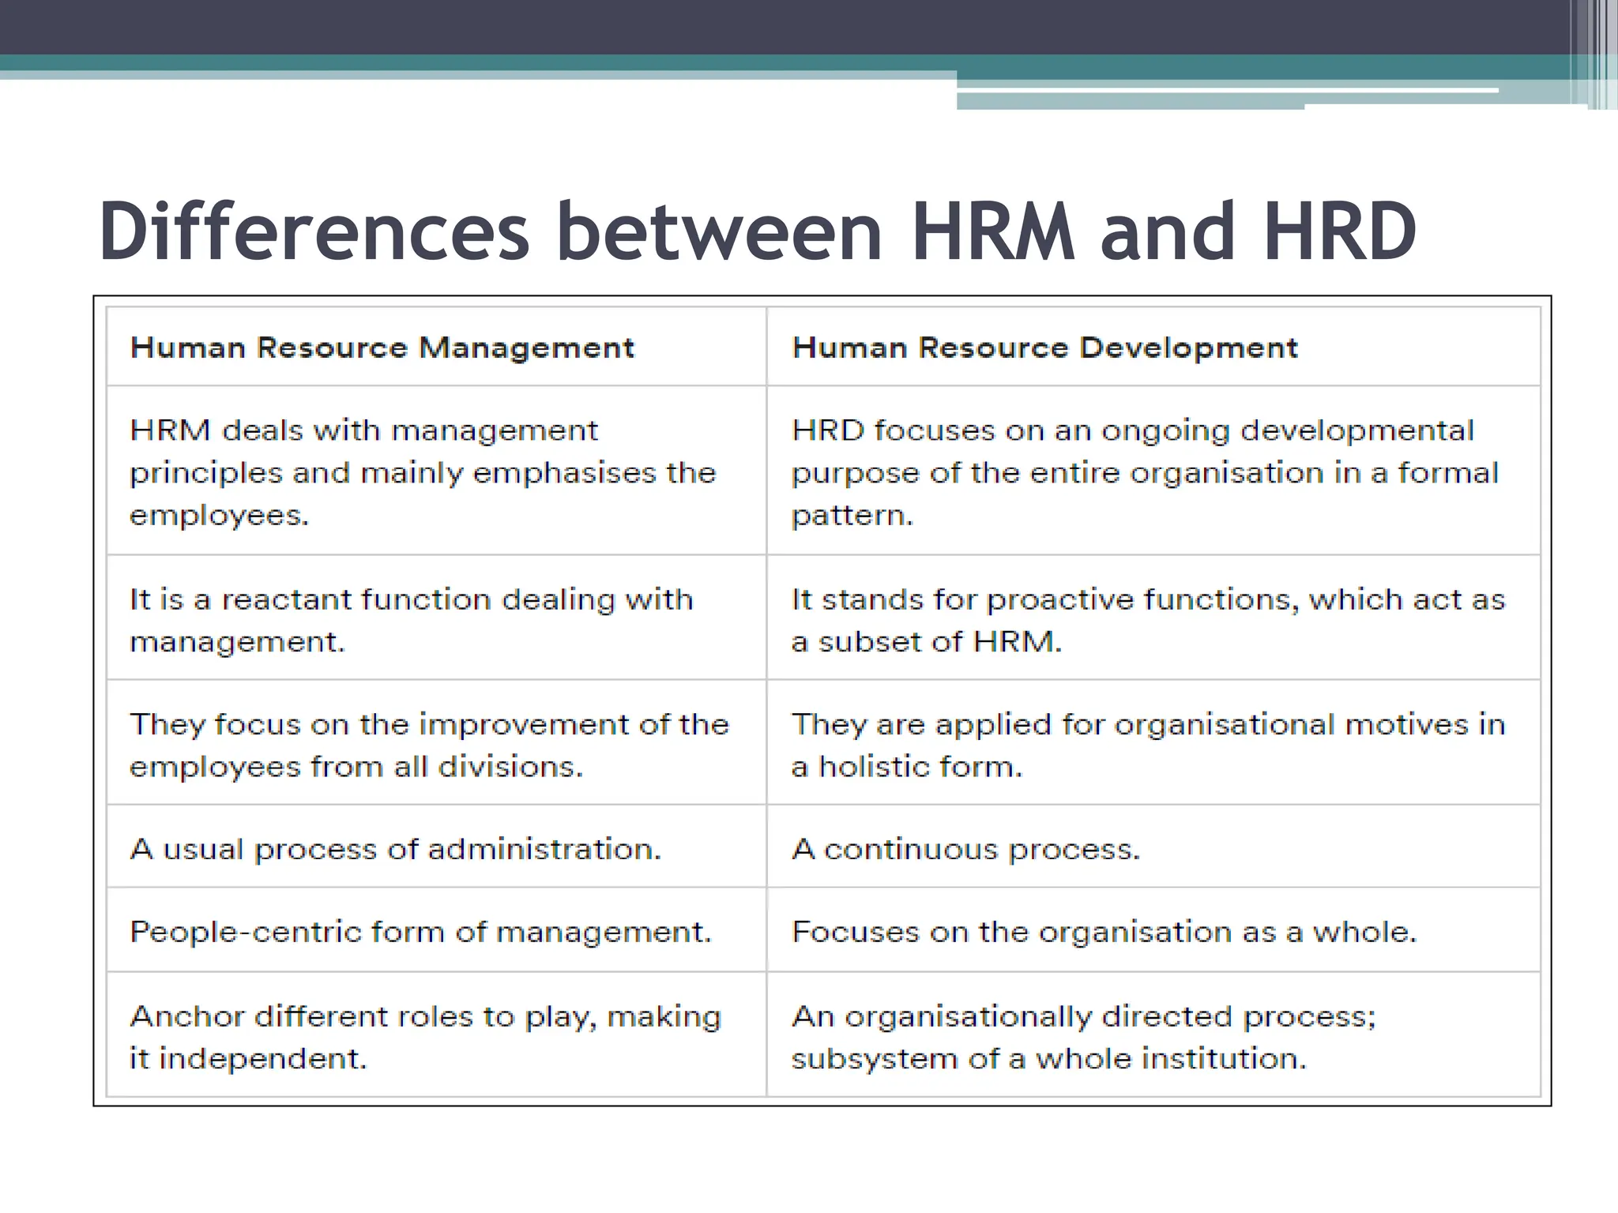This screenshot has width=1618, height=1213.
Task: Click the slide title Differences between HRM and HRD
Action: point(757,231)
